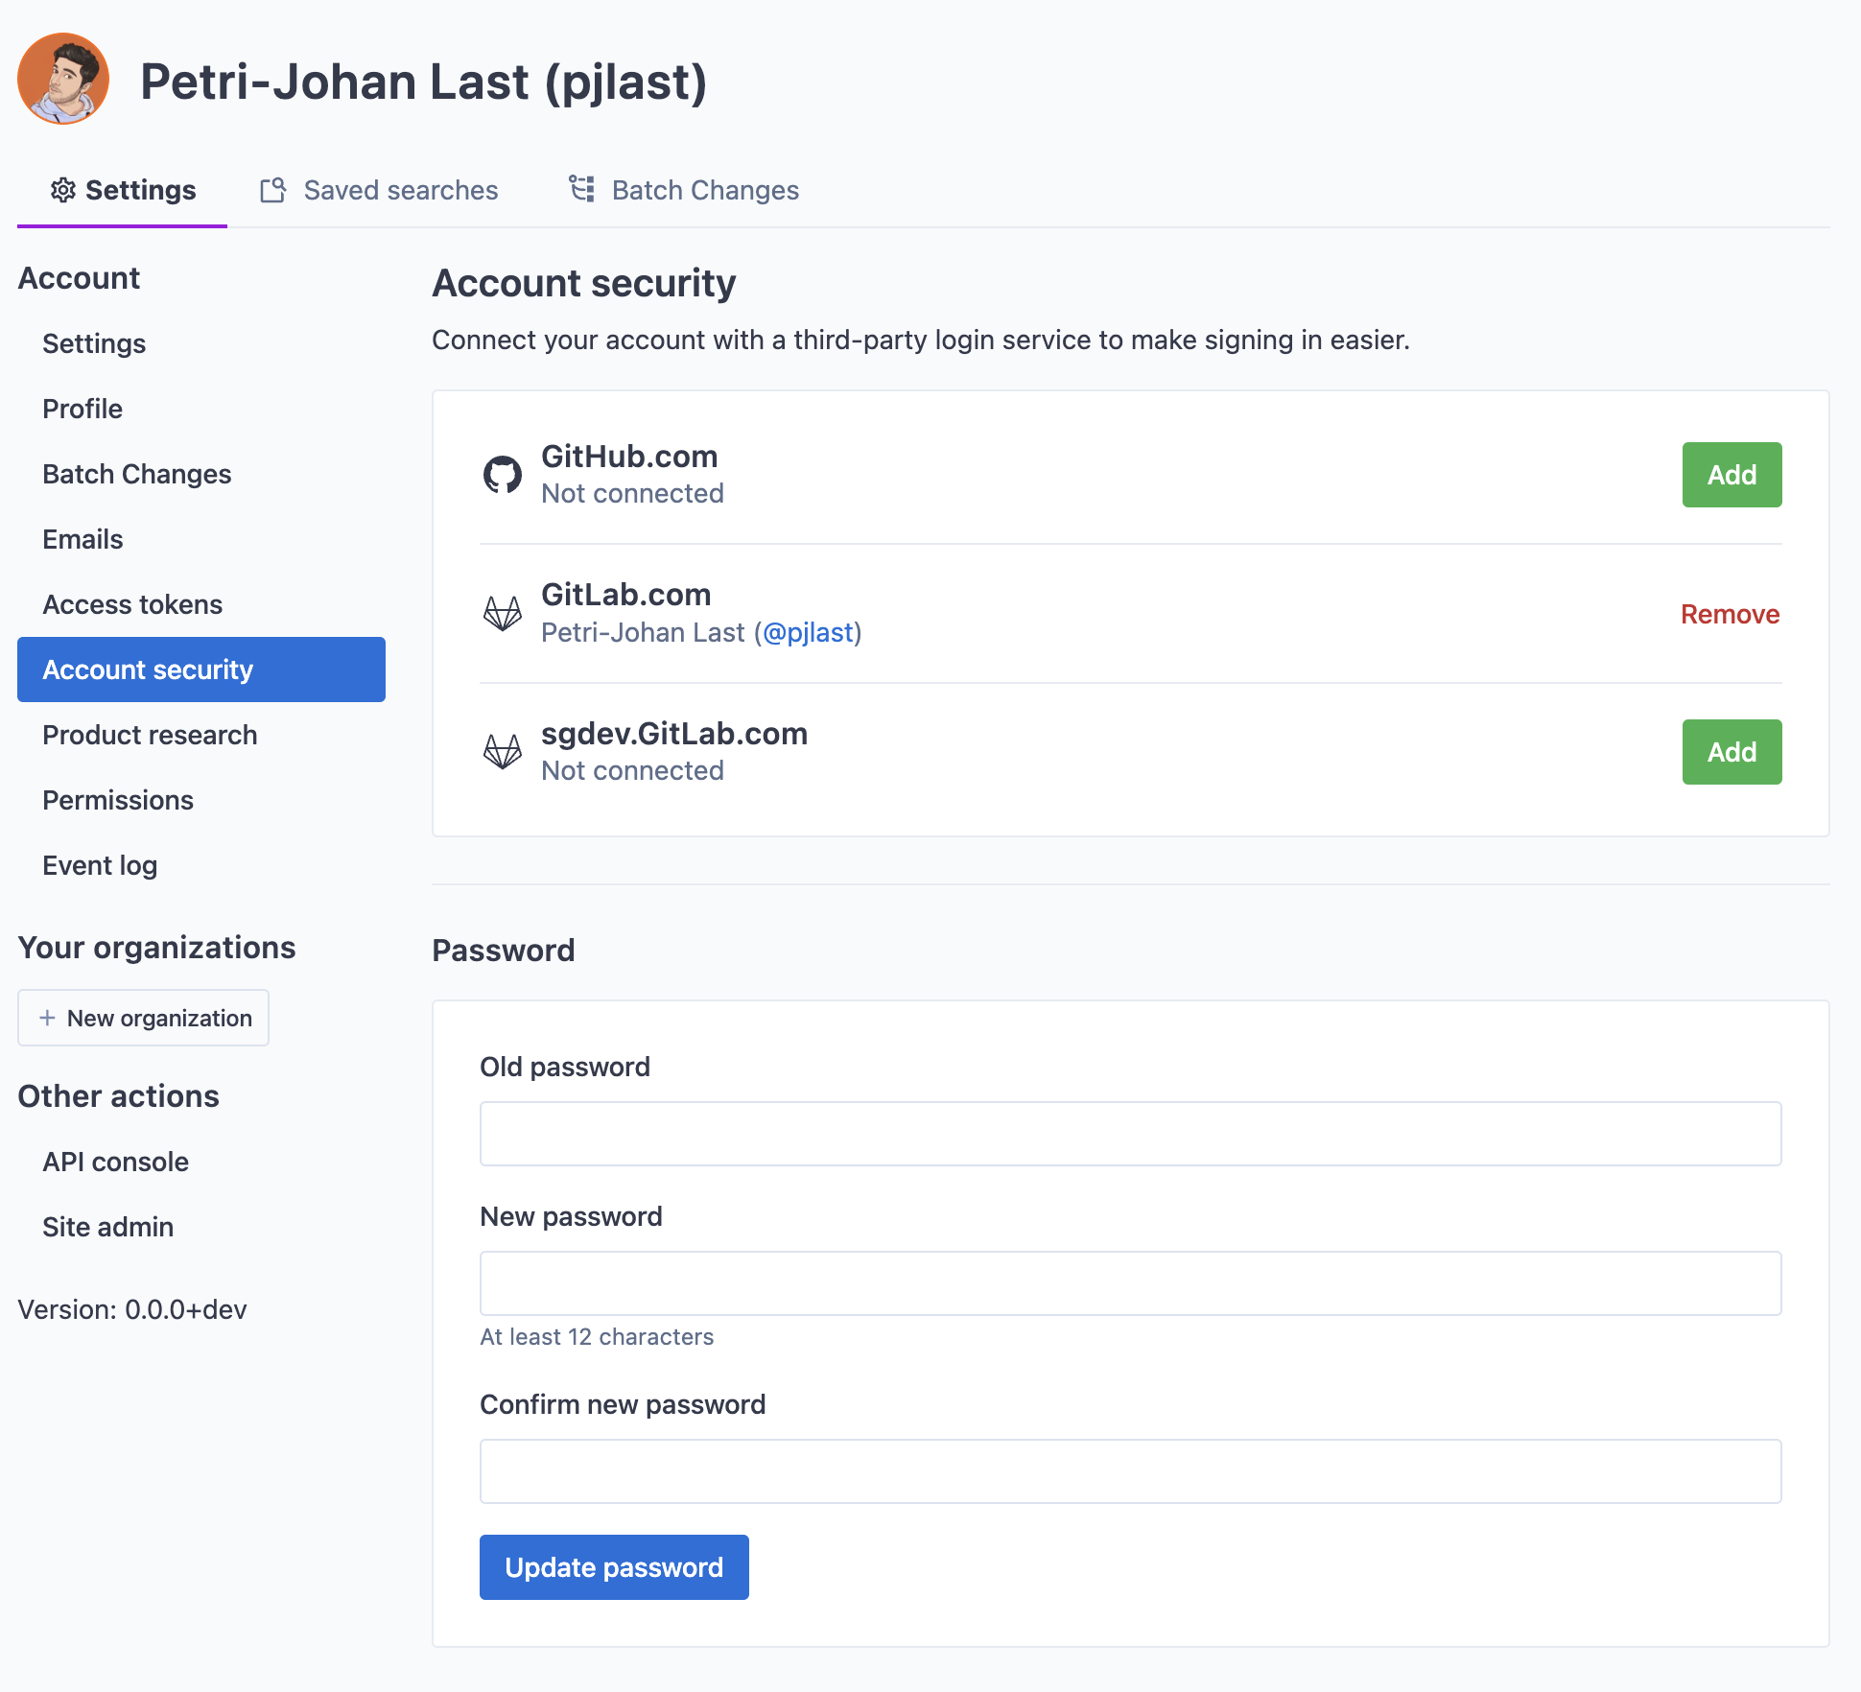This screenshot has width=1861, height=1692.
Task: Open the API console link
Action: click(x=115, y=1162)
